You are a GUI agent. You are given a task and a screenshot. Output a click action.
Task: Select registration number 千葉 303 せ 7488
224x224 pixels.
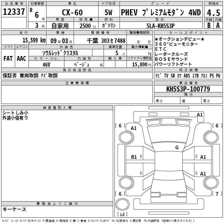pos(106,41)
